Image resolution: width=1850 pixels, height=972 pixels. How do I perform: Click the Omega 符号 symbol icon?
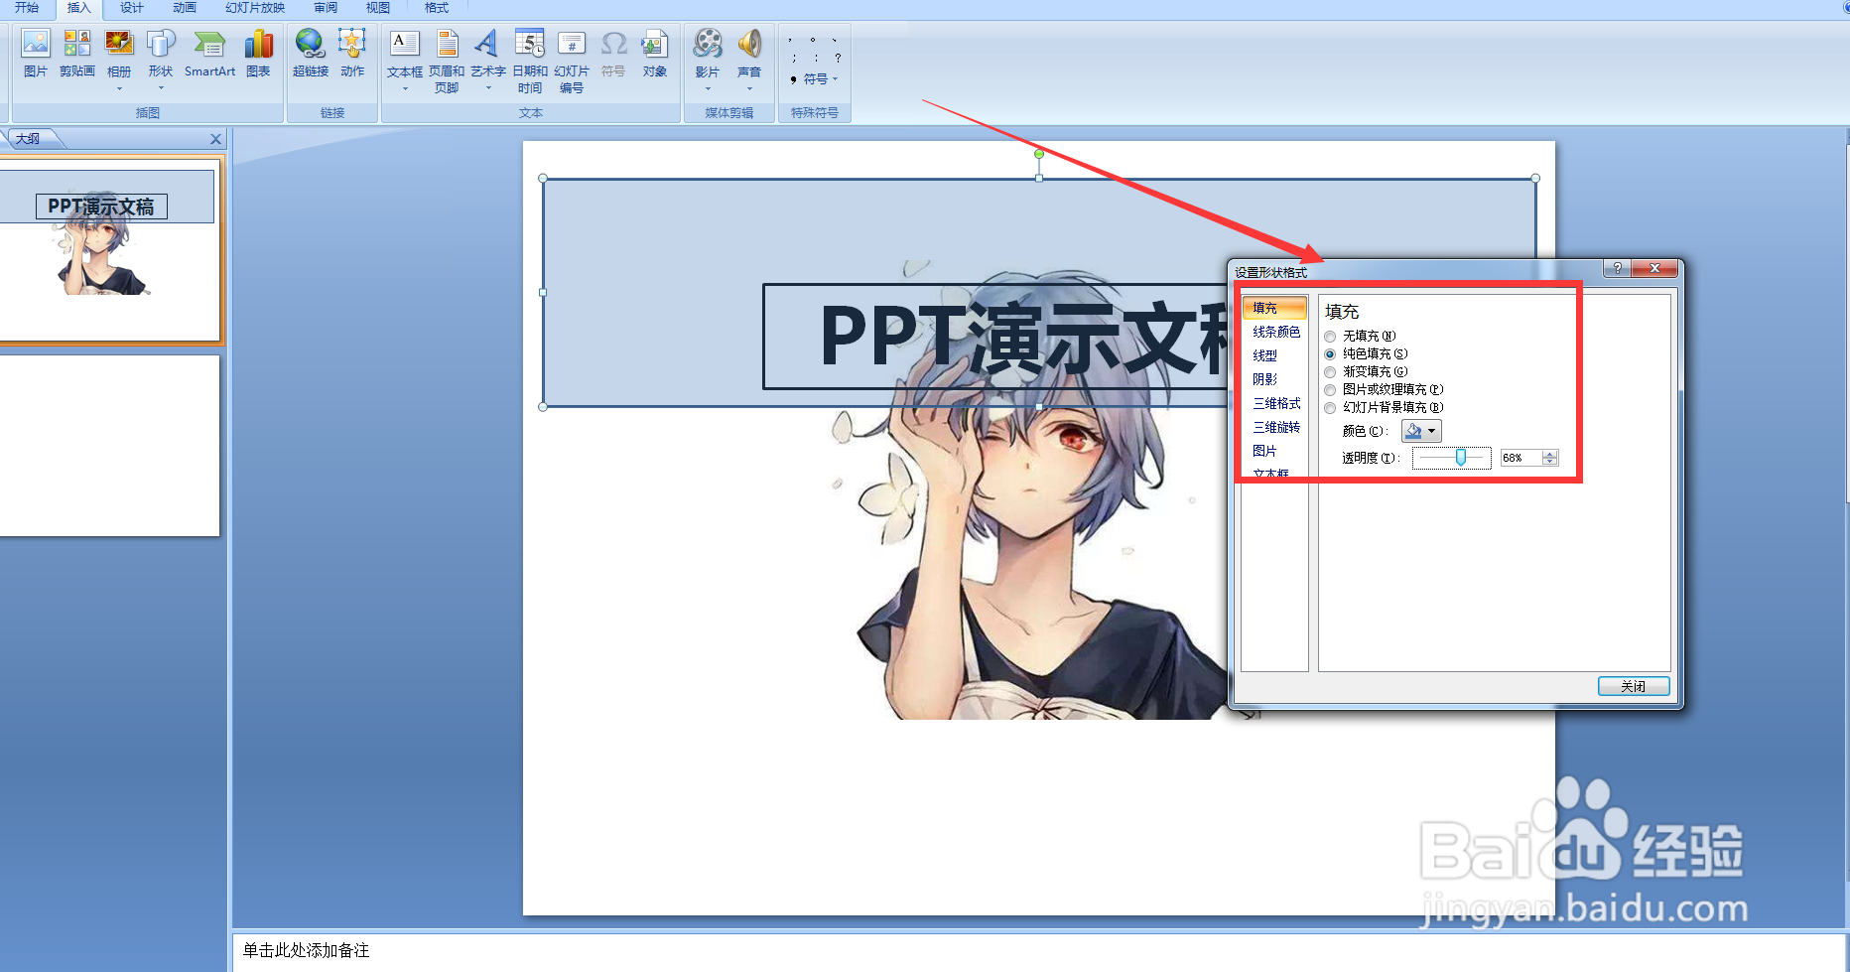[x=614, y=44]
